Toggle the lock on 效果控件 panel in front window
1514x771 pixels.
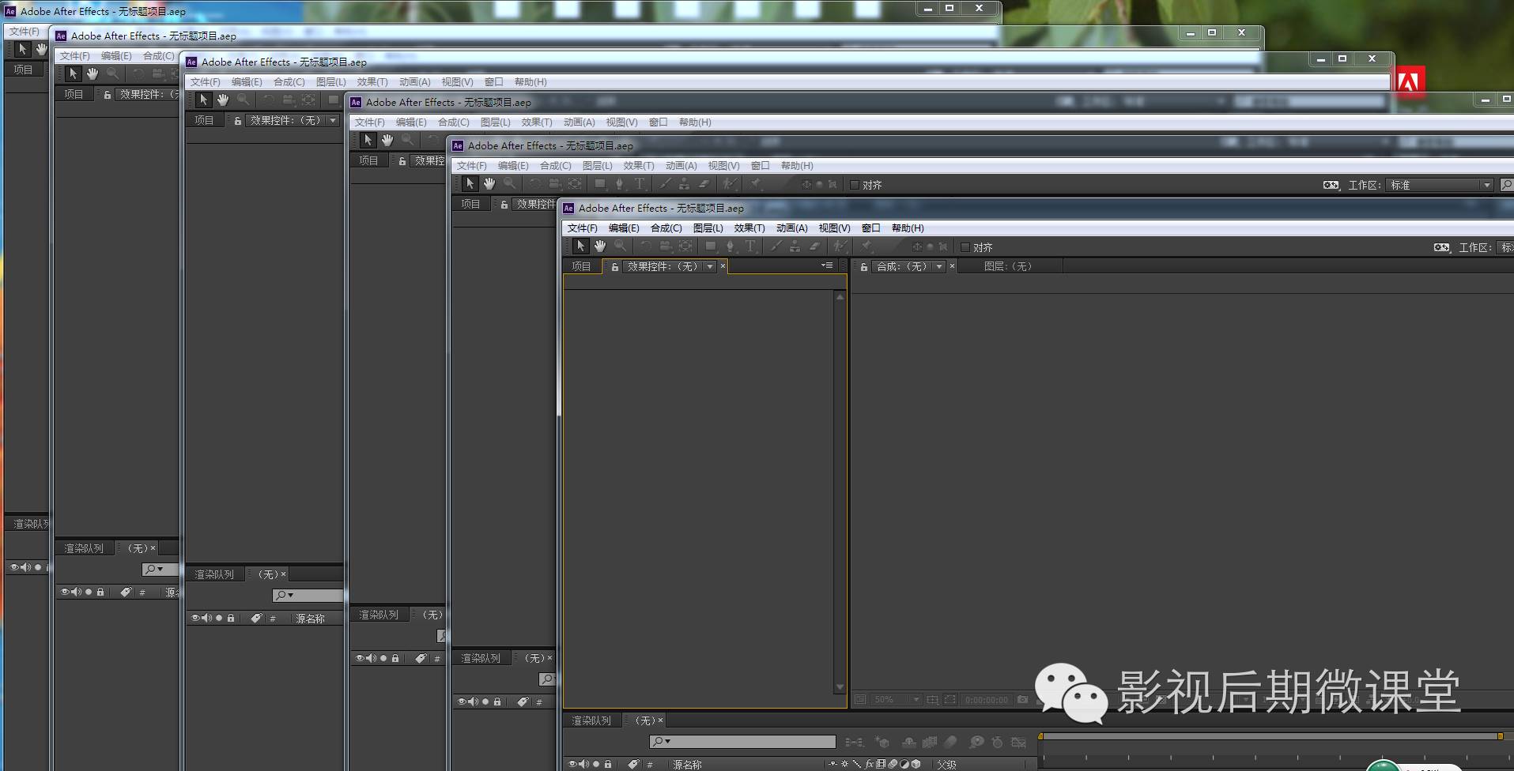[x=614, y=267]
